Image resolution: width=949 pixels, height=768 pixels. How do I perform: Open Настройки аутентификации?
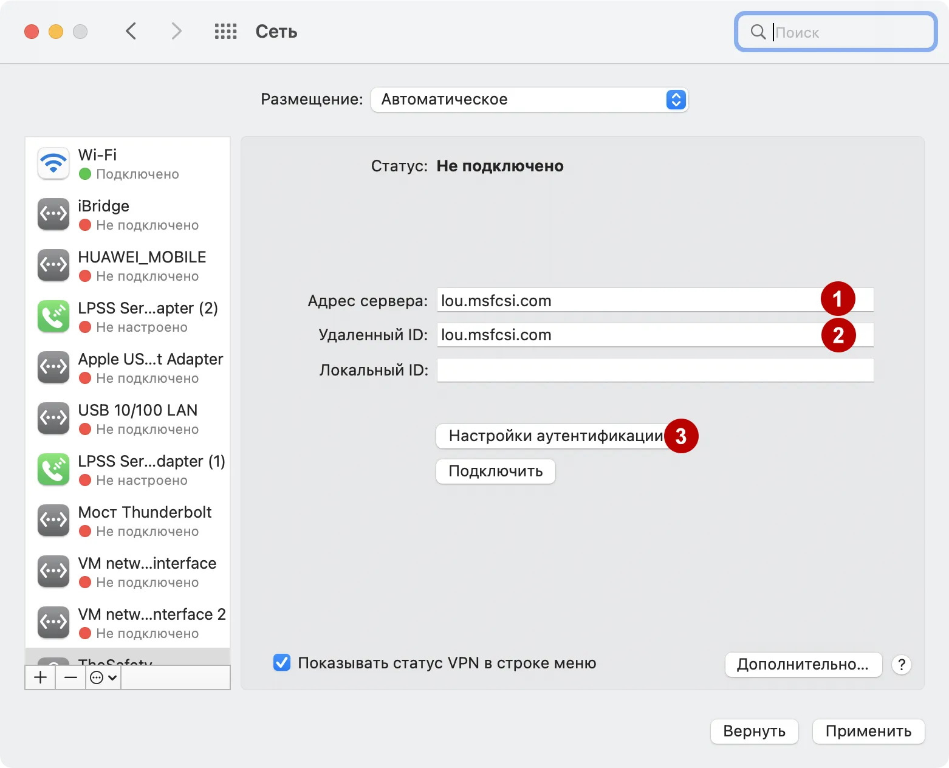pyautogui.click(x=555, y=436)
